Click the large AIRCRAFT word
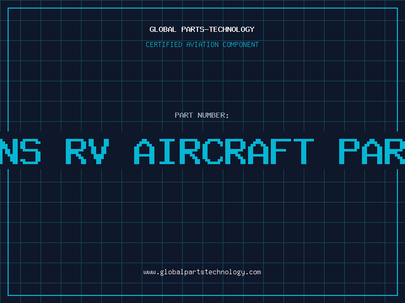The width and height of the screenshot is (405, 303). coord(224,151)
